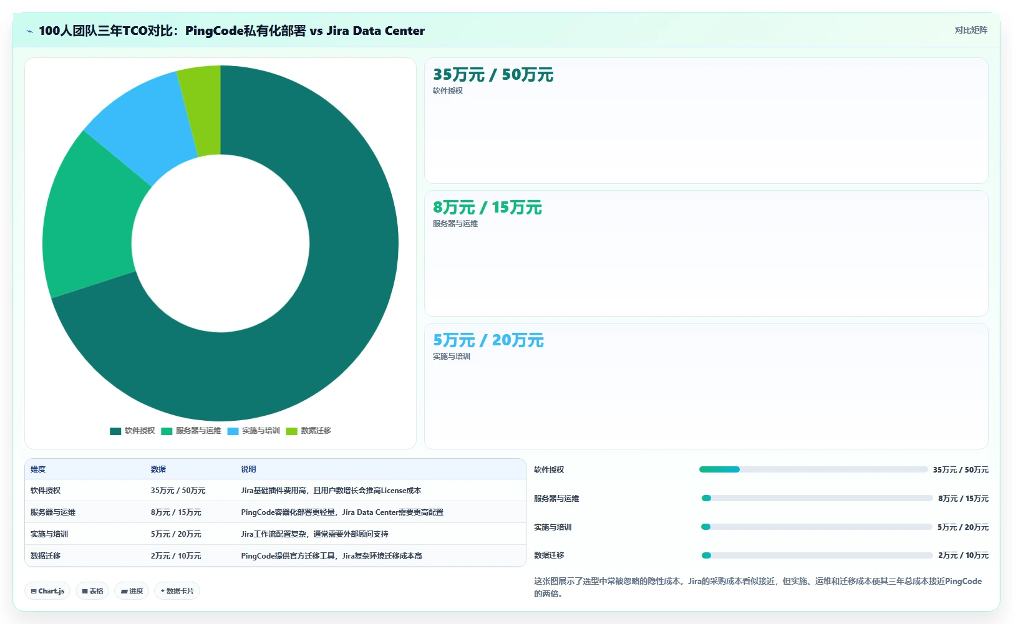This screenshot has width=1013, height=624.
Task: Click the Jira基础插件费用高 description cell
Action: point(331,491)
